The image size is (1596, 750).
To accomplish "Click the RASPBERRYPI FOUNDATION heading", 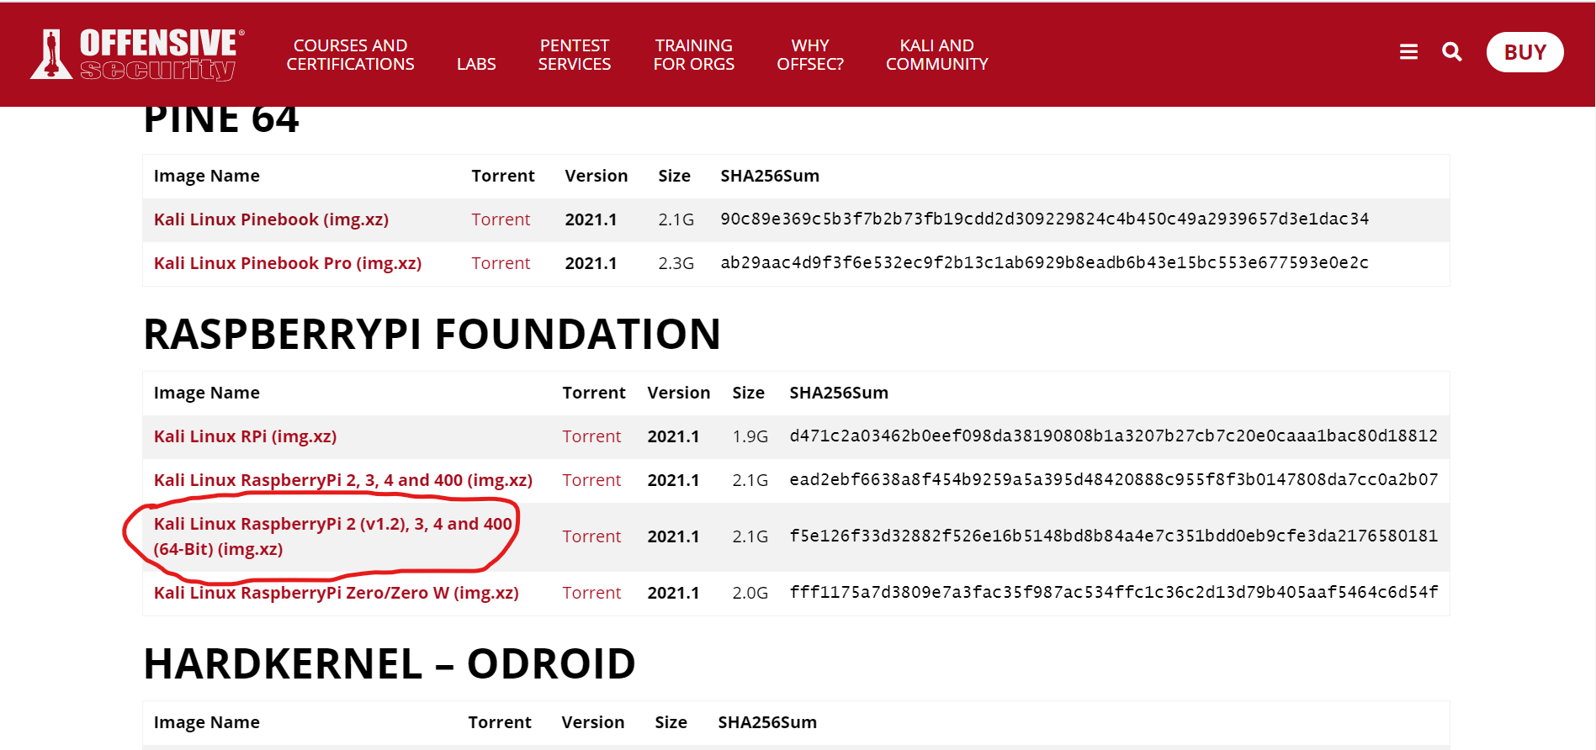I will (432, 334).
